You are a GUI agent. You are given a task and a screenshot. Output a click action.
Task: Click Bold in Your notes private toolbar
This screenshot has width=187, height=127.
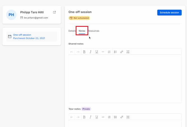84,117
